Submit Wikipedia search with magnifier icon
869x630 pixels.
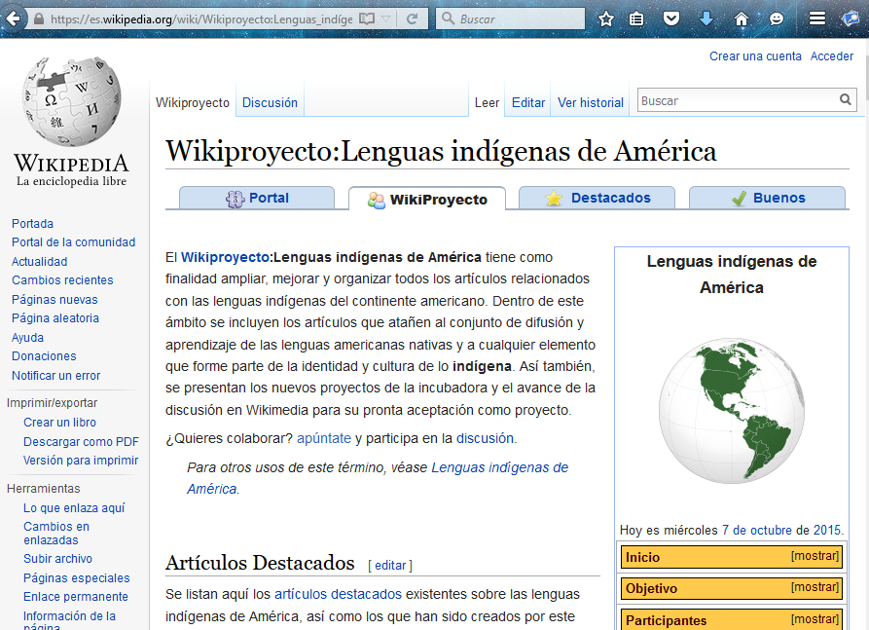coord(846,100)
